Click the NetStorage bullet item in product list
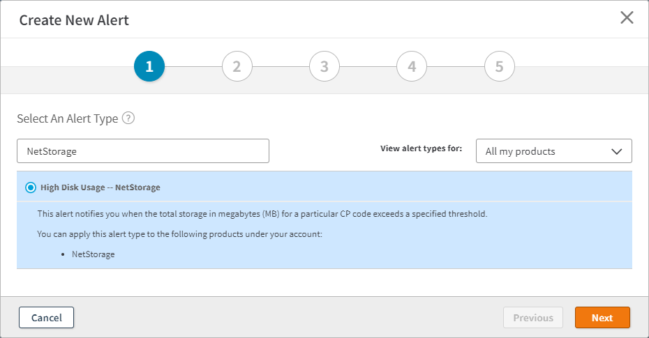The height and width of the screenshot is (338, 649). pos(93,254)
